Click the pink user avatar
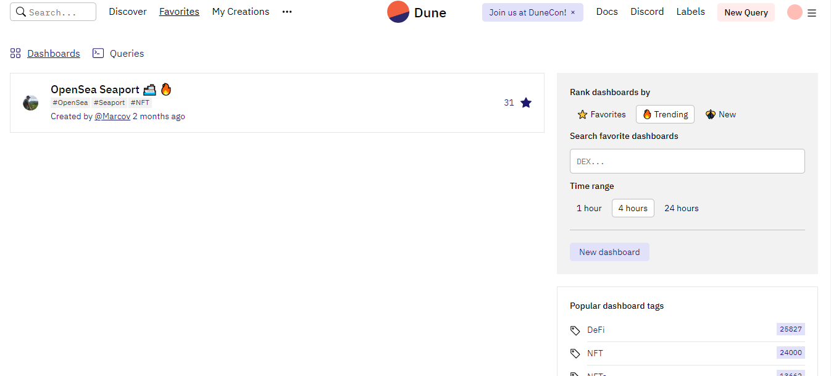 tap(795, 12)
